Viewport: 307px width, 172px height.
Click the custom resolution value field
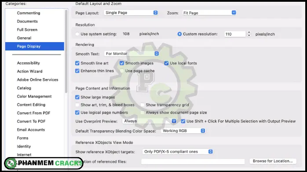tap(235, 34)
